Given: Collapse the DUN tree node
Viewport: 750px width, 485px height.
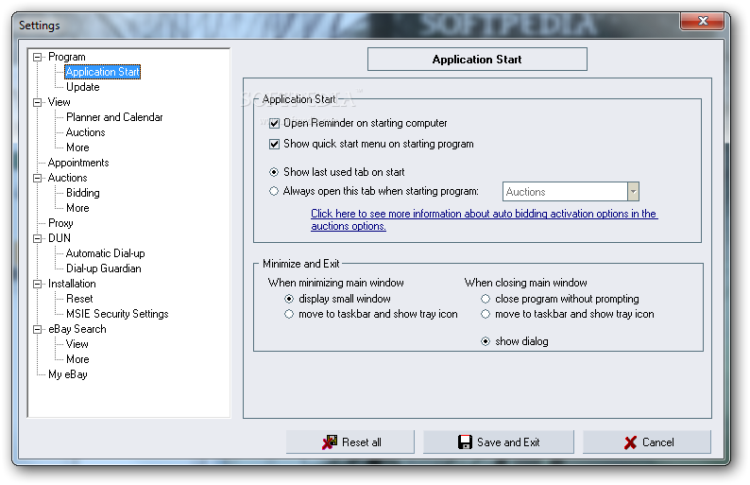Looking at the screenshot, I should point(37,238).
